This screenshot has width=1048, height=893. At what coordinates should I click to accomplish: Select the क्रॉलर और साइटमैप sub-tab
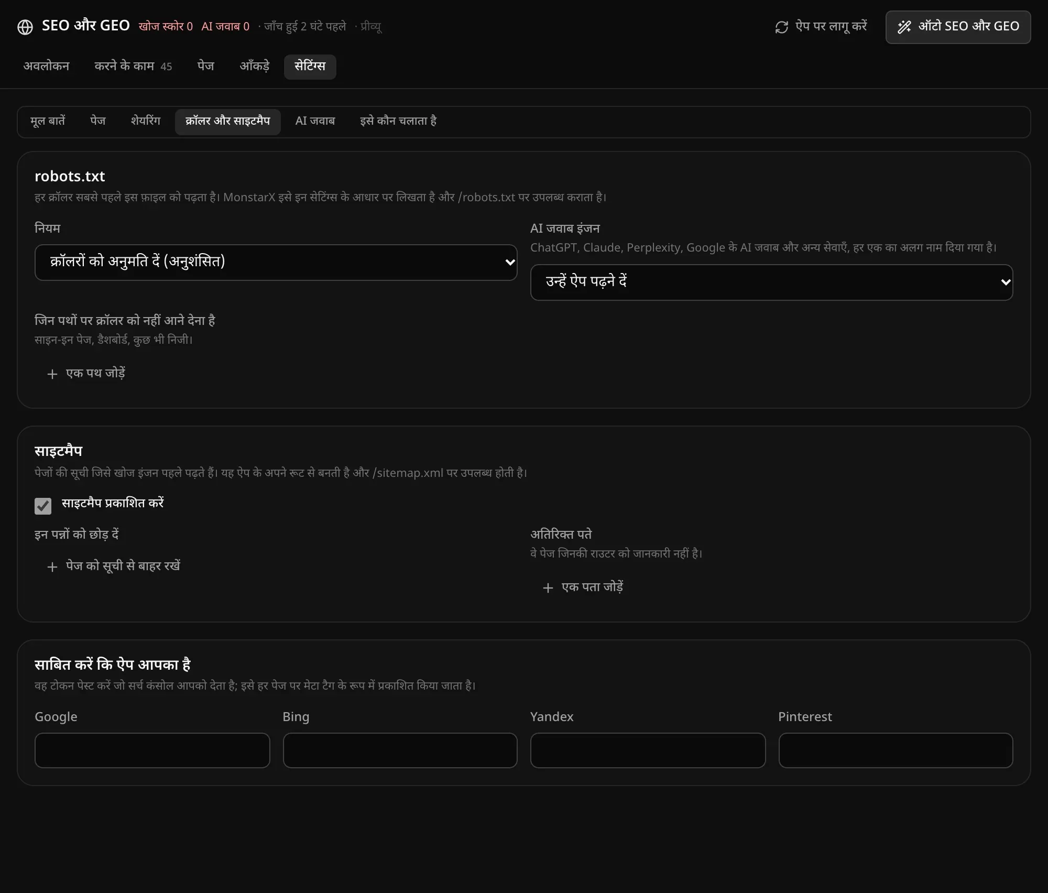coord(228,122)
